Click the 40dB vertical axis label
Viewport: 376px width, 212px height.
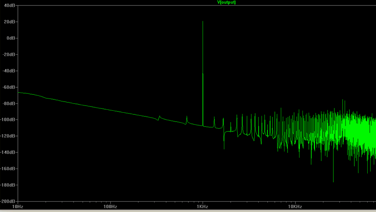(10, 5)
